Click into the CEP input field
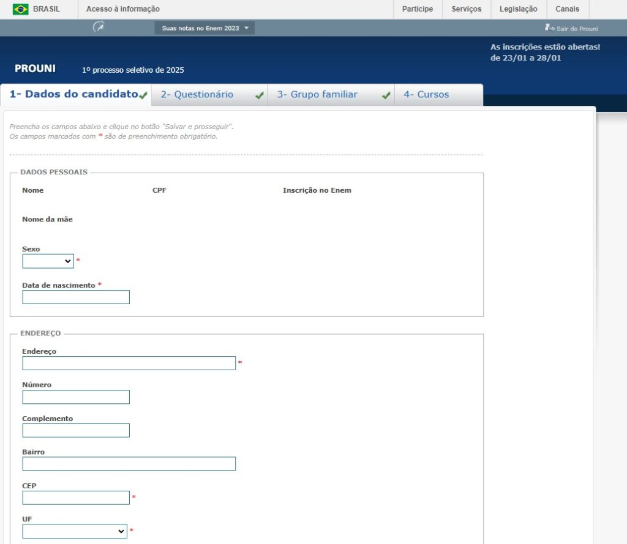 pos(76,497)
